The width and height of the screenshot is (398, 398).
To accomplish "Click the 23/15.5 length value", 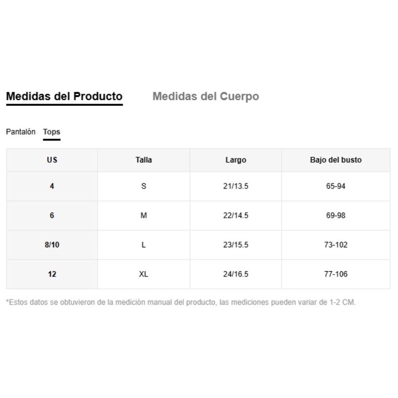I will pos(236,245).
